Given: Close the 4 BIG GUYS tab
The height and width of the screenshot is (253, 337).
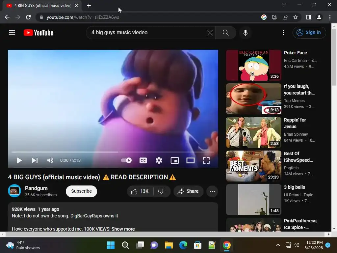Looking at the screenshot, I should click(76, 6).
